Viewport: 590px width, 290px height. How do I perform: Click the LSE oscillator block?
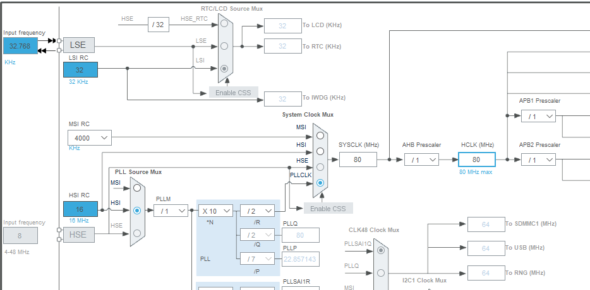pos(78,45)
